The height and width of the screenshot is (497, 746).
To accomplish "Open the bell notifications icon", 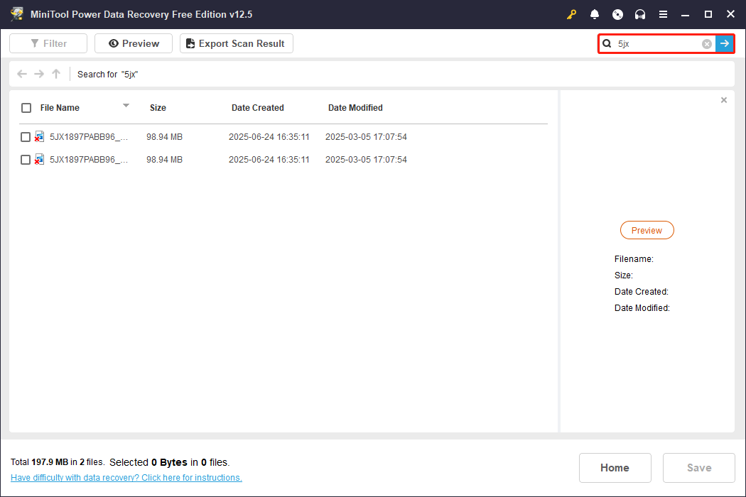I will (x=594, y=14).
